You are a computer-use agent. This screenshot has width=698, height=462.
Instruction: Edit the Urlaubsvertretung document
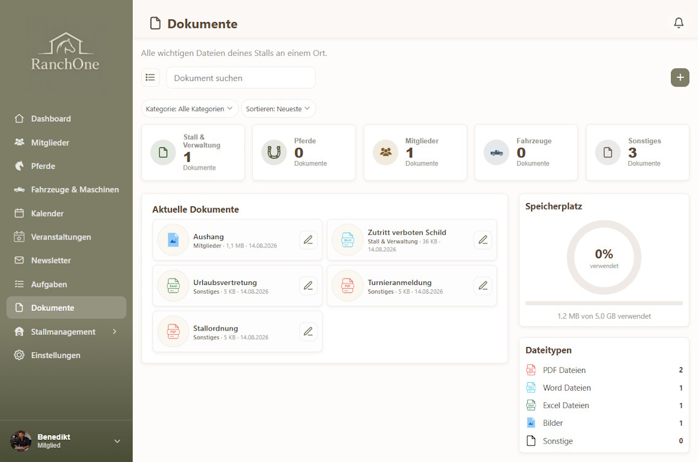pos(308,286)
